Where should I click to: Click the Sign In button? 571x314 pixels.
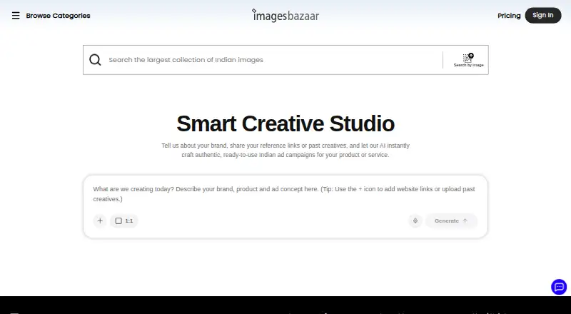tap(543, 15)
